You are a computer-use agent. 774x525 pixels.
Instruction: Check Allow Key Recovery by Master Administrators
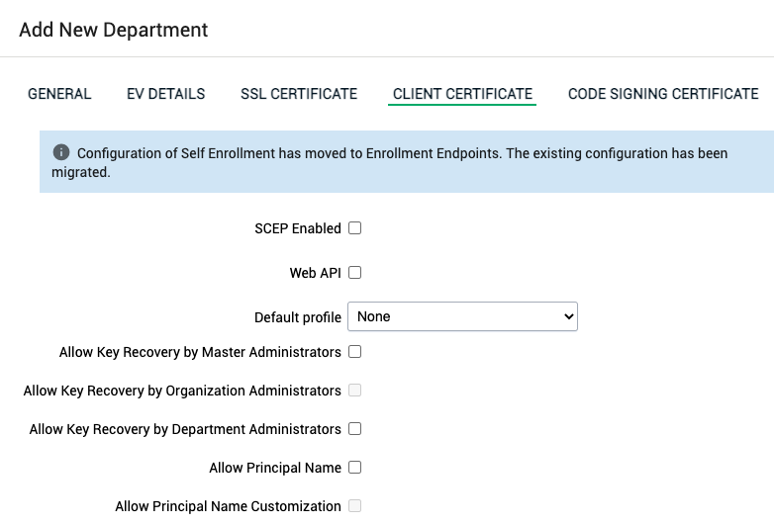[354, 352]
